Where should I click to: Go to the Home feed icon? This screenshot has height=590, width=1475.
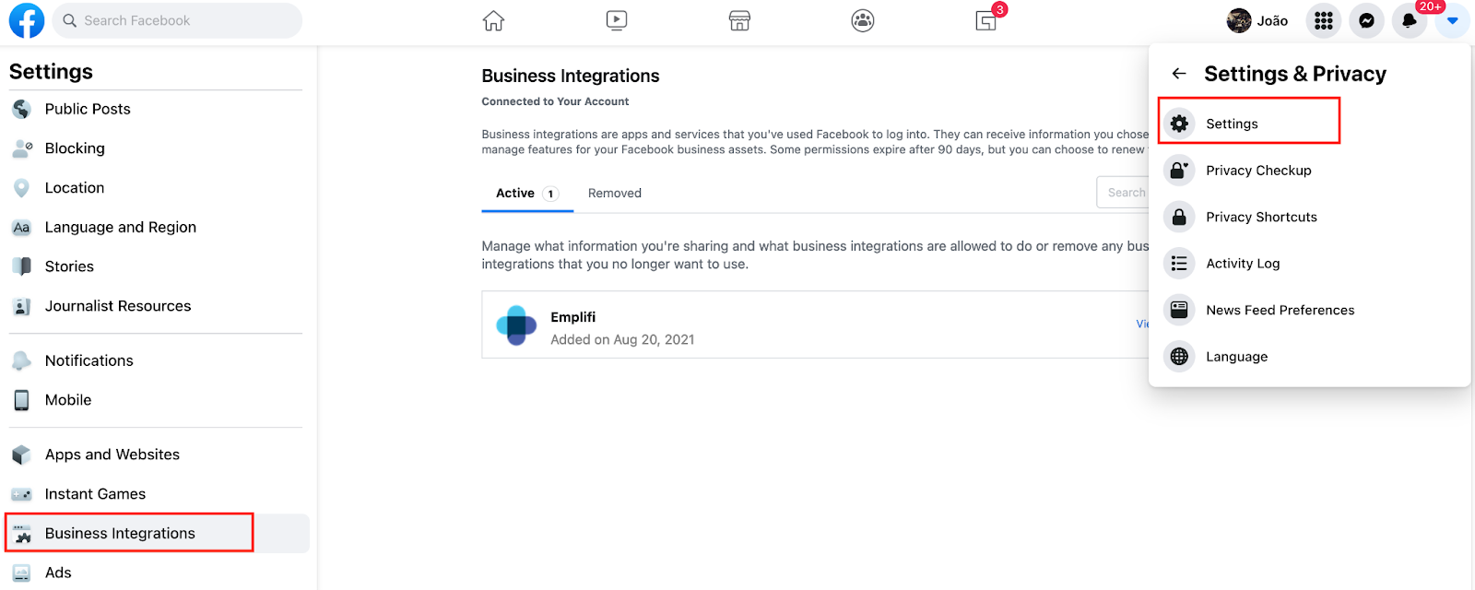(494, 20)
